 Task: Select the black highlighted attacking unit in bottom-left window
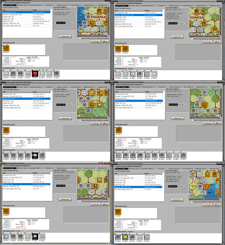pyautogui.click(x=35, y=236)
